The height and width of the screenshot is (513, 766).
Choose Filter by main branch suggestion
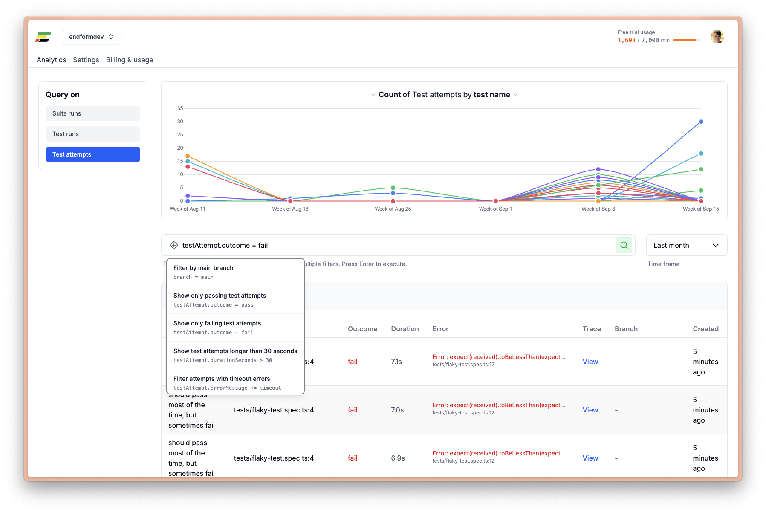[235, 272]
